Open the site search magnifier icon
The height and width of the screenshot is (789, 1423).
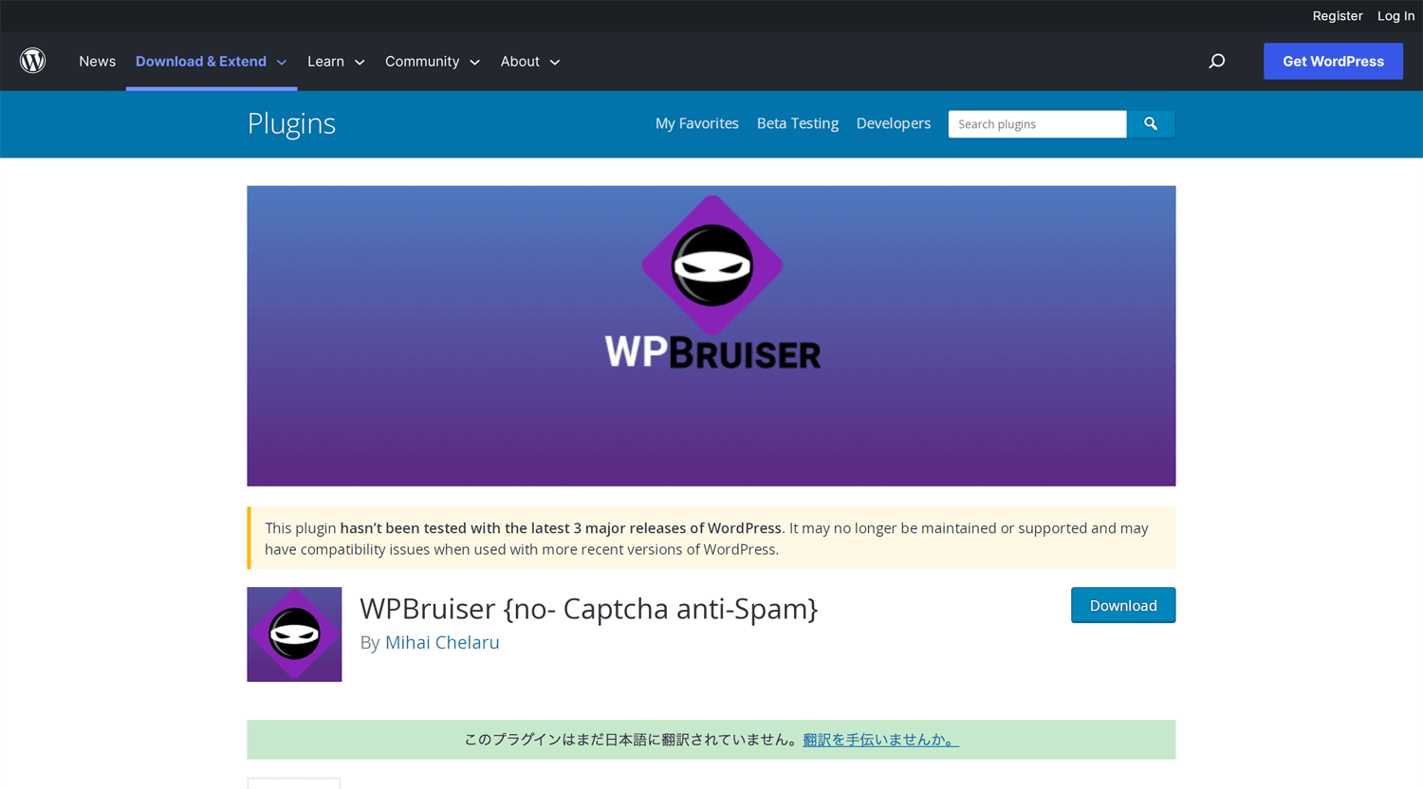(x=1216, y=62)
